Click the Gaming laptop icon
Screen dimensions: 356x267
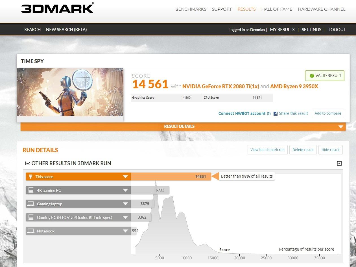pyautogui.click(x=31, y=204)
